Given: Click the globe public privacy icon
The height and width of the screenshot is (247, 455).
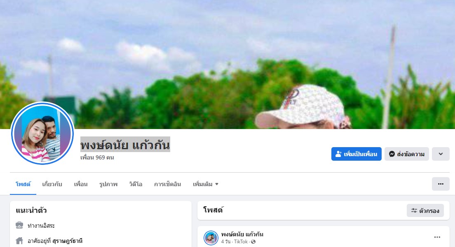Looking at the screenshot, I should pyautogui.click(x=253, y=242).
